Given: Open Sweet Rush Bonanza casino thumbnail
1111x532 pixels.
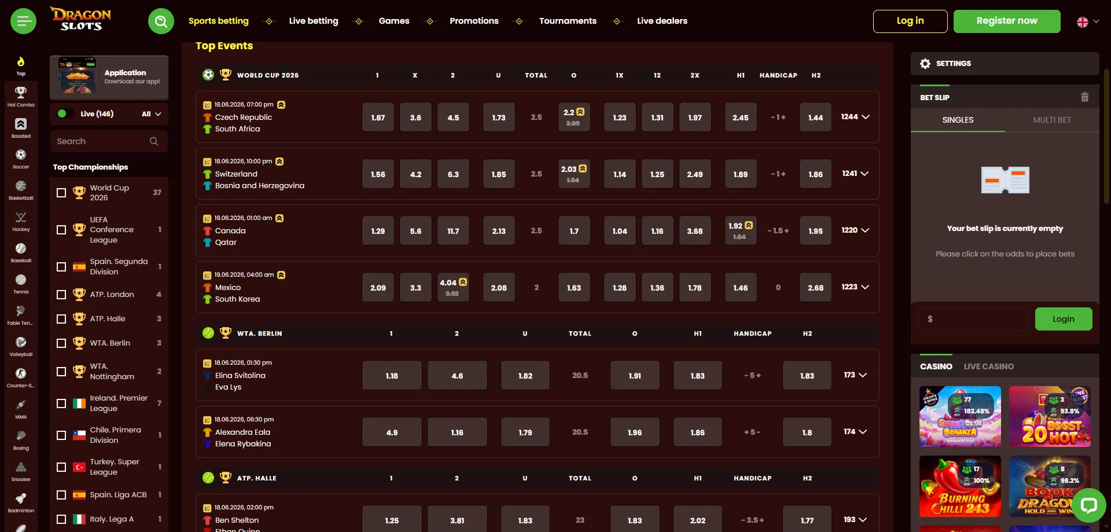Looking at the screenshot, I should point(960,417).
